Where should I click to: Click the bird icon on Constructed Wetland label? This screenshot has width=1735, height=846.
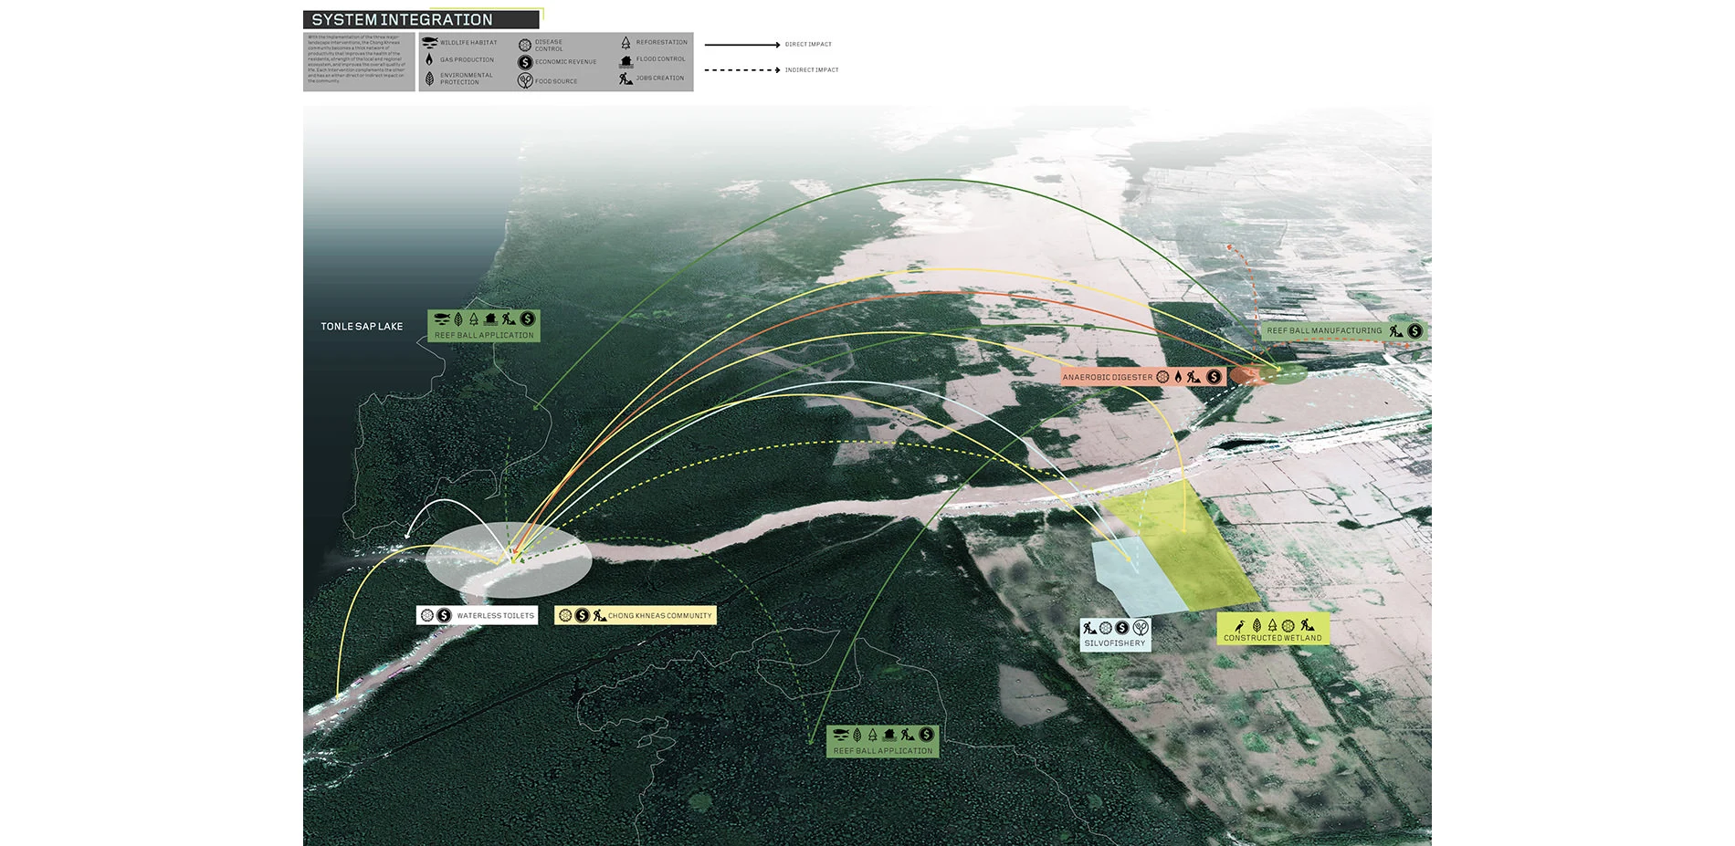pos(1239,626)
